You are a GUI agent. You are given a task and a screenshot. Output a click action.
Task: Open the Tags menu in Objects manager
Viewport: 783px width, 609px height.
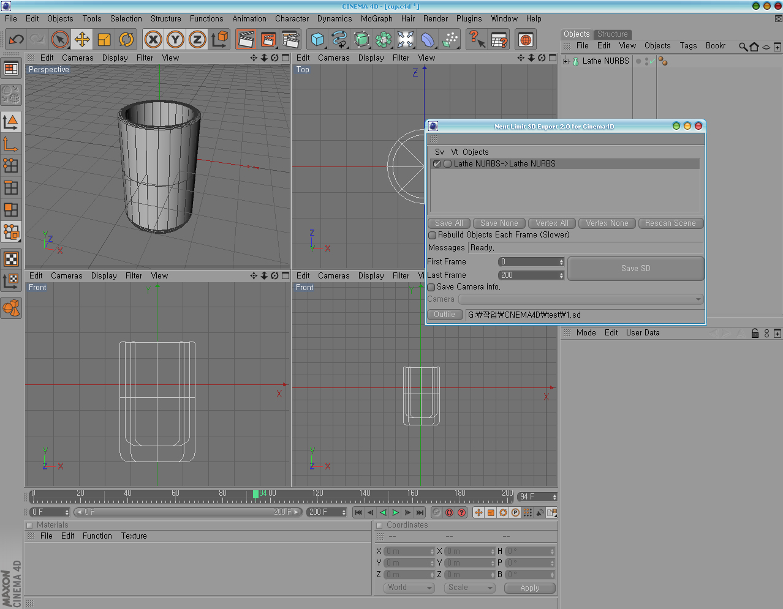[x=688, y=45]
